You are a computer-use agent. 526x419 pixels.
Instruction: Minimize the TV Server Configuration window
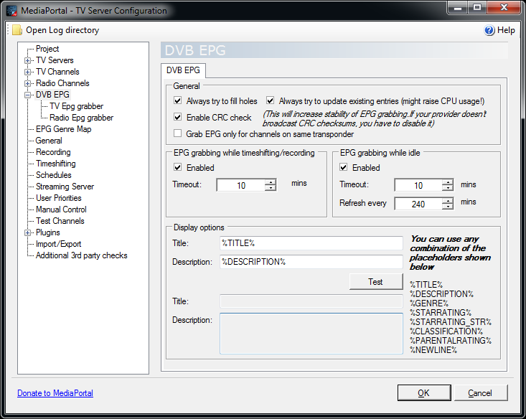(459, 7)
